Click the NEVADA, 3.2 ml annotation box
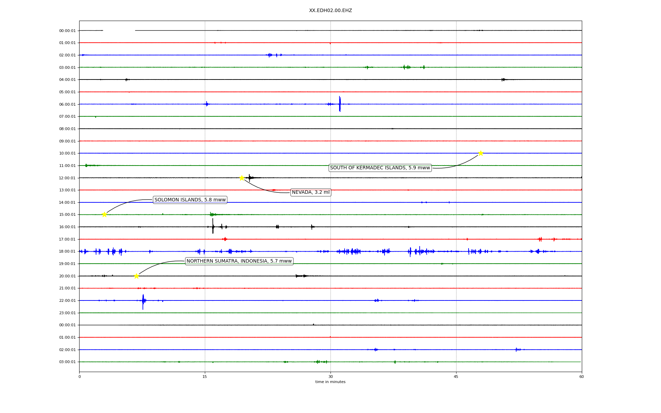Screen dimensions: 661x413 tap(311, 192)
